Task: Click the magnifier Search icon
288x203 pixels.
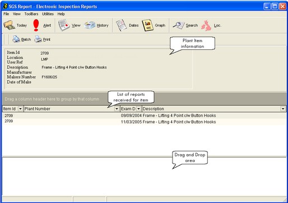Action: (179, 25)
